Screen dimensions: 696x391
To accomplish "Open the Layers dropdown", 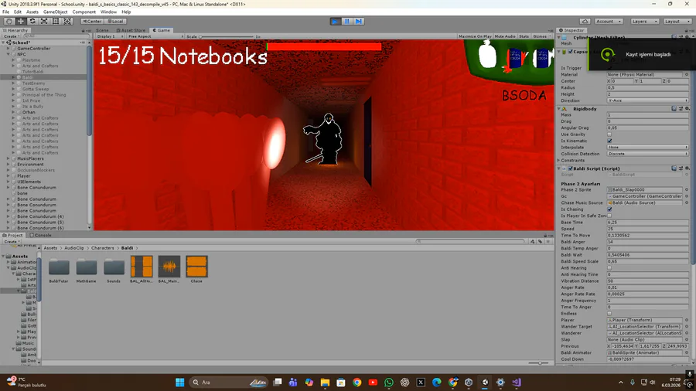I will pyautogui.click(x=644, y=22).
